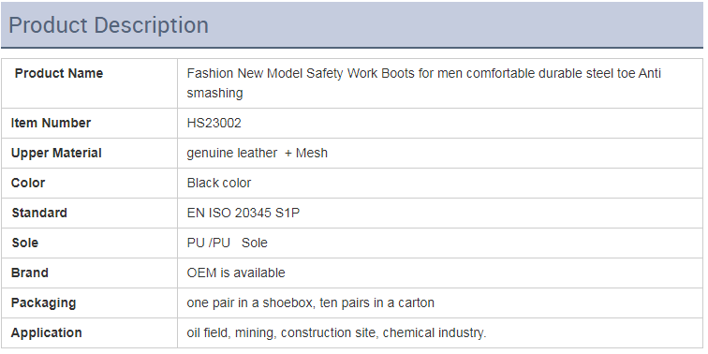708x354 pixels.
Task: Click the word smashing in product name
Action: tap(215, 93)
